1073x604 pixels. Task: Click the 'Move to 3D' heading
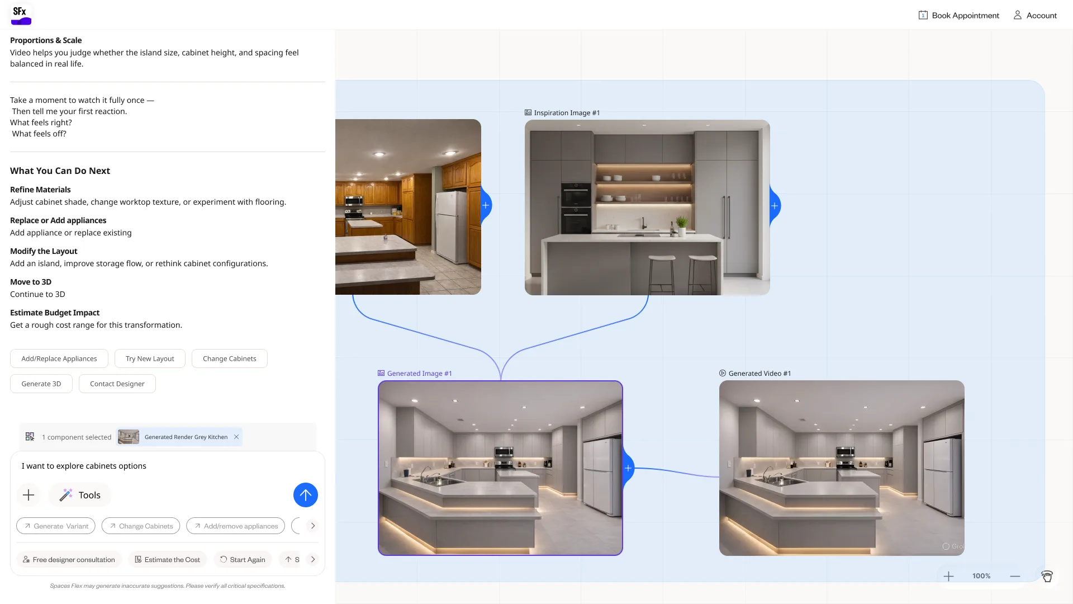click(x=31, y=282)
